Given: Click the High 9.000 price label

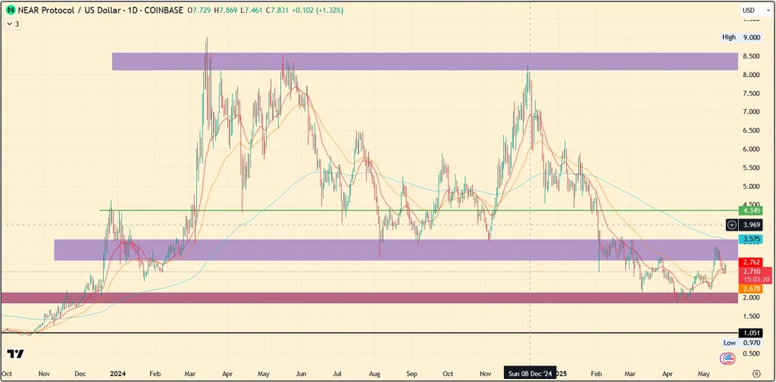Looking at the screenshot, I should point(742,37).
